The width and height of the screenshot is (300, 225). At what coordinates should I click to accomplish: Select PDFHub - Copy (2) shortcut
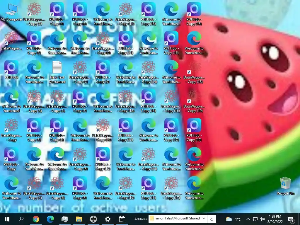(x=34, y=43)
